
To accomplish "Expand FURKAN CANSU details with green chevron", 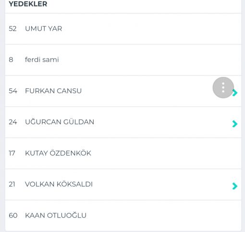I will pos(235,93).
